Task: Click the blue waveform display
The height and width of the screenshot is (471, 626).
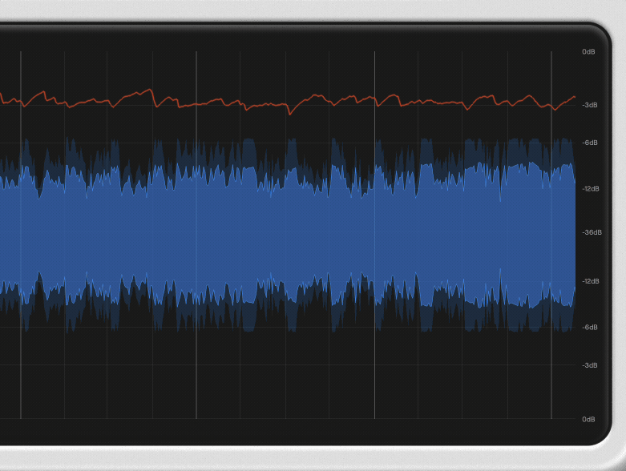Action: click(x=288, y=235)
